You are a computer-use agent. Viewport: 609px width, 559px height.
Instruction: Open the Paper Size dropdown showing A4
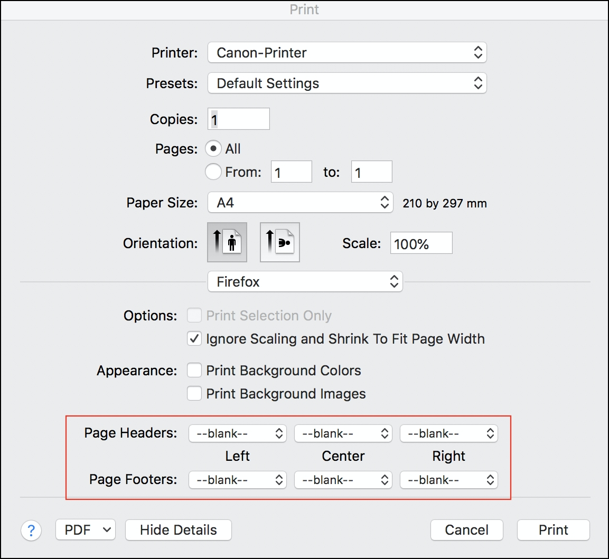(299, 202)
